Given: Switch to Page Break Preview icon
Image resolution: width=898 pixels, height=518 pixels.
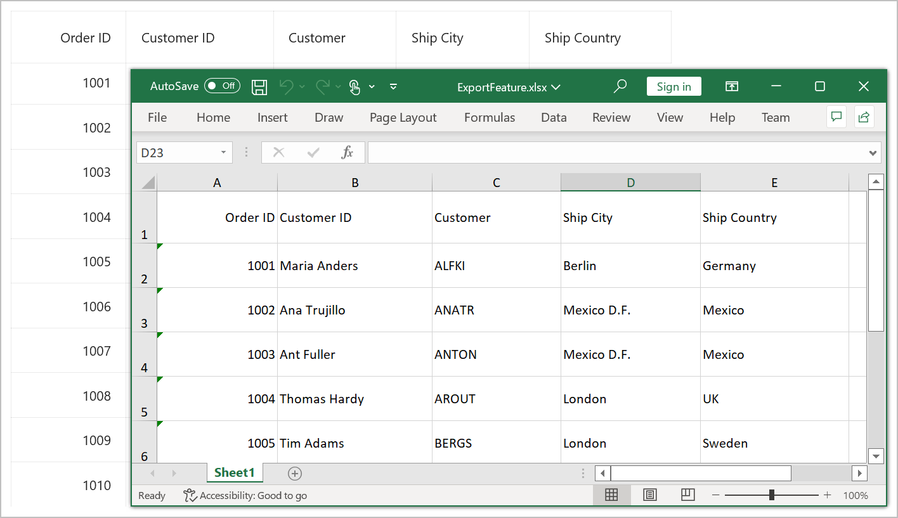Looking at the screenshot, I should 687,495.
